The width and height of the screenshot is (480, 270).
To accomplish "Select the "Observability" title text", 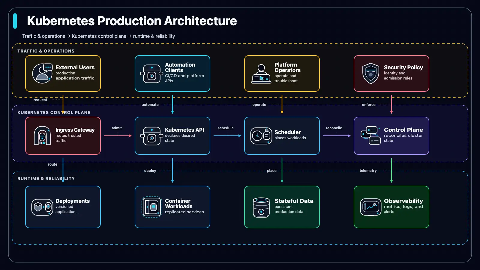I will click(403, 201).
